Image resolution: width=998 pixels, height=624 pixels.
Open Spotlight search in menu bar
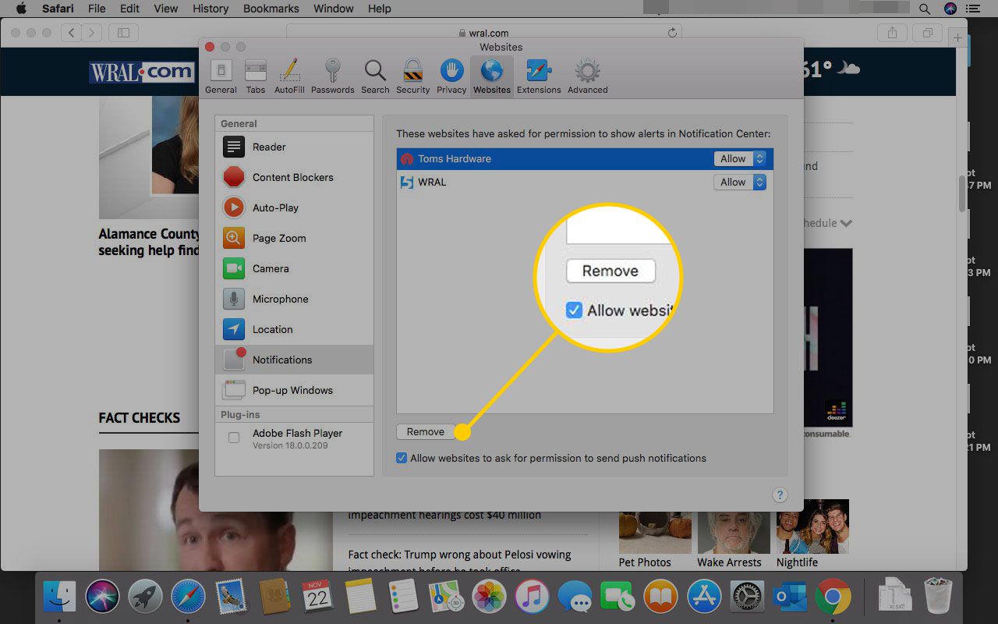coord(925,9)
